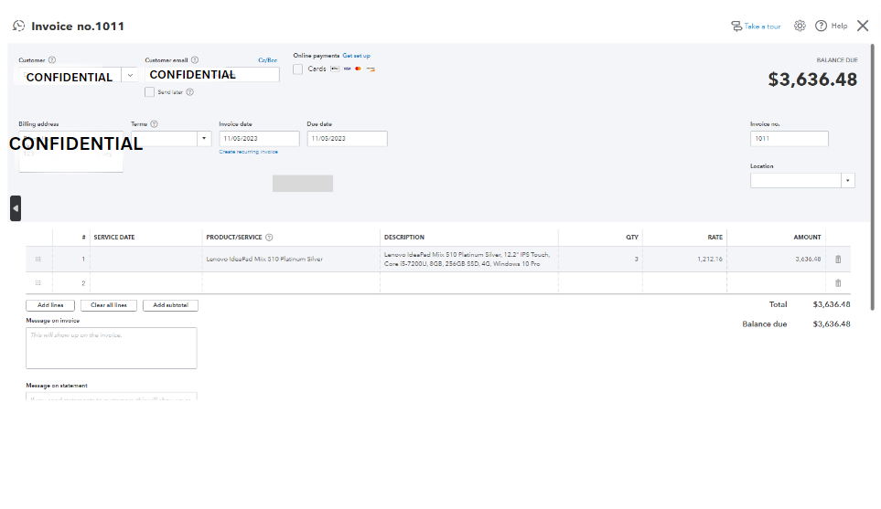
Task: Expand the left side panel arrow
Action: coord(16,208)
